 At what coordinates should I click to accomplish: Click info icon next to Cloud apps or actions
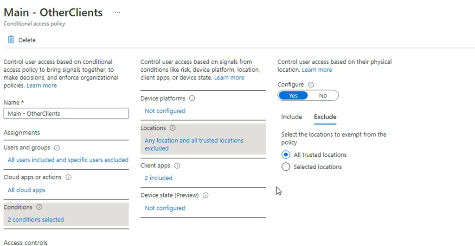[69, 178]
